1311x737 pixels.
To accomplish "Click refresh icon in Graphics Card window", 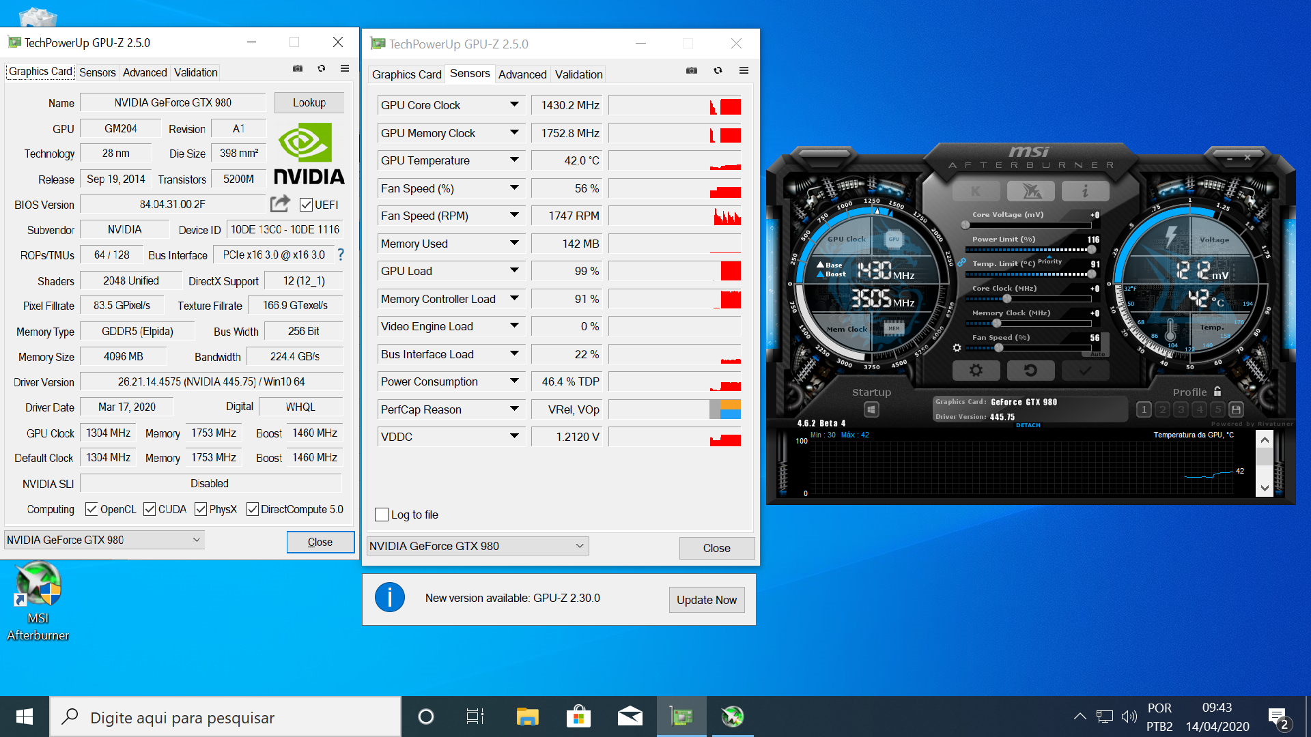I will [x=322, y=68].
